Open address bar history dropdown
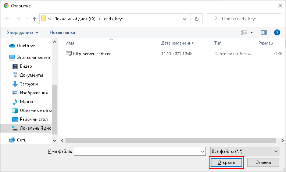This screenshot has height=172, width=286. [x=185, y=19]
